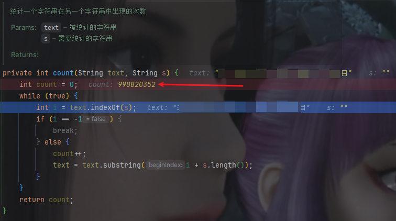The width and height of the screenshot is (396, 221).
Task: Click the 'text' param tag in documentation
Action: pyautogui.click(x=51, y=28)
